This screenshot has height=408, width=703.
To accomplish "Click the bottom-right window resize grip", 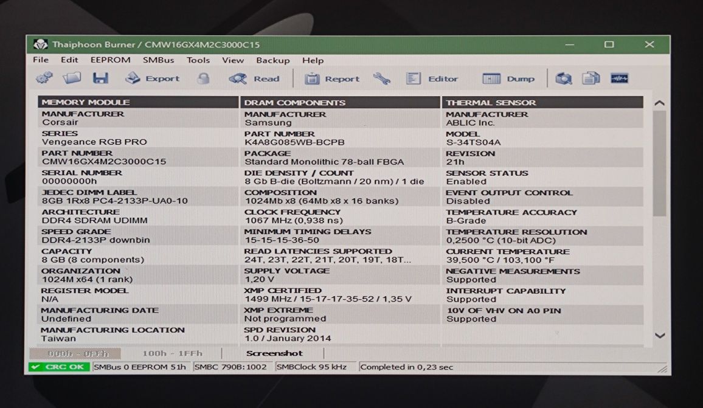I will [x=662, y=369].
